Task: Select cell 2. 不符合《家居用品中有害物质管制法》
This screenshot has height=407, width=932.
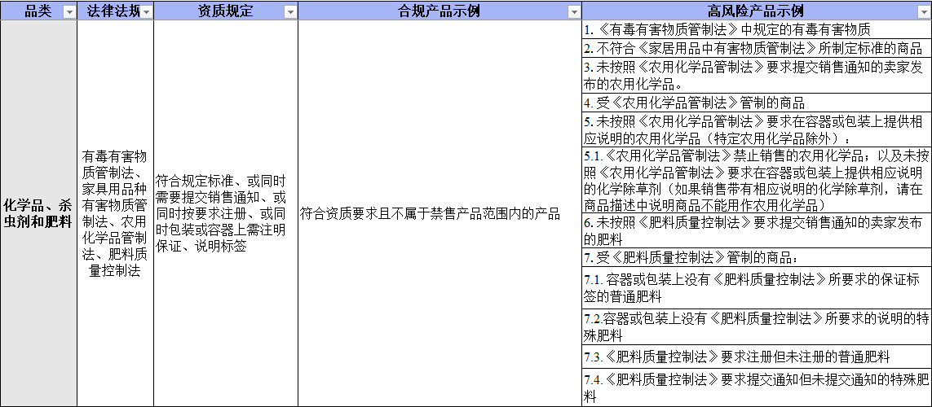Action: tap(757, 48)
